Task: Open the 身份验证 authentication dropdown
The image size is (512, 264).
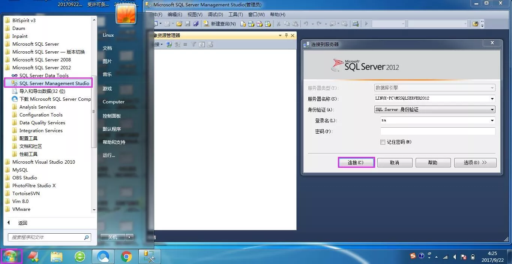Action: pyautogui.click(x=492, y=109)
